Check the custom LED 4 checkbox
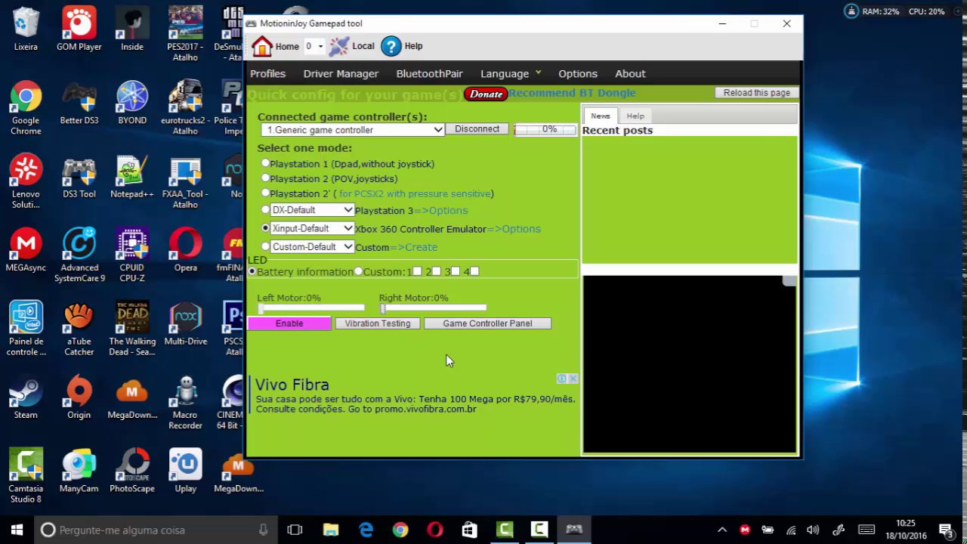The width and height of the screenshot is (967, 544). 474,271
